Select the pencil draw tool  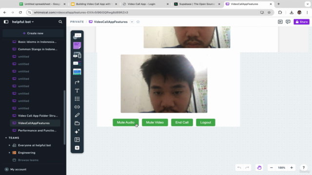[77, 115]
